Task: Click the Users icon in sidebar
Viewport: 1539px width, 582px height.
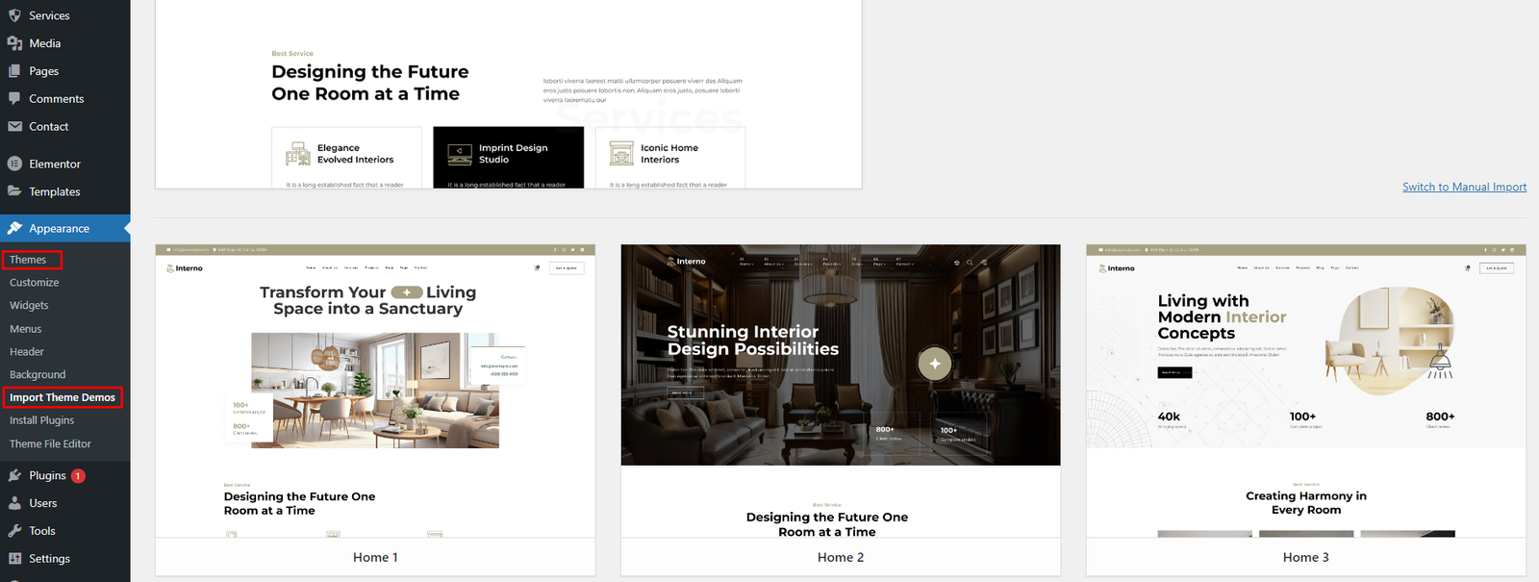Action: point(14,503)
